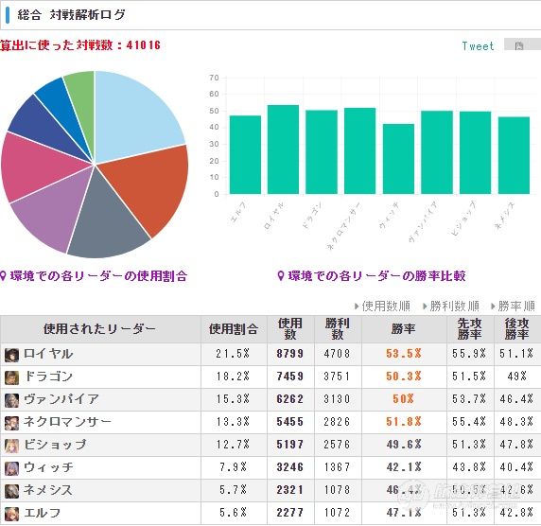
Task: Sort table by 勝率順
Action: point(513,307)
